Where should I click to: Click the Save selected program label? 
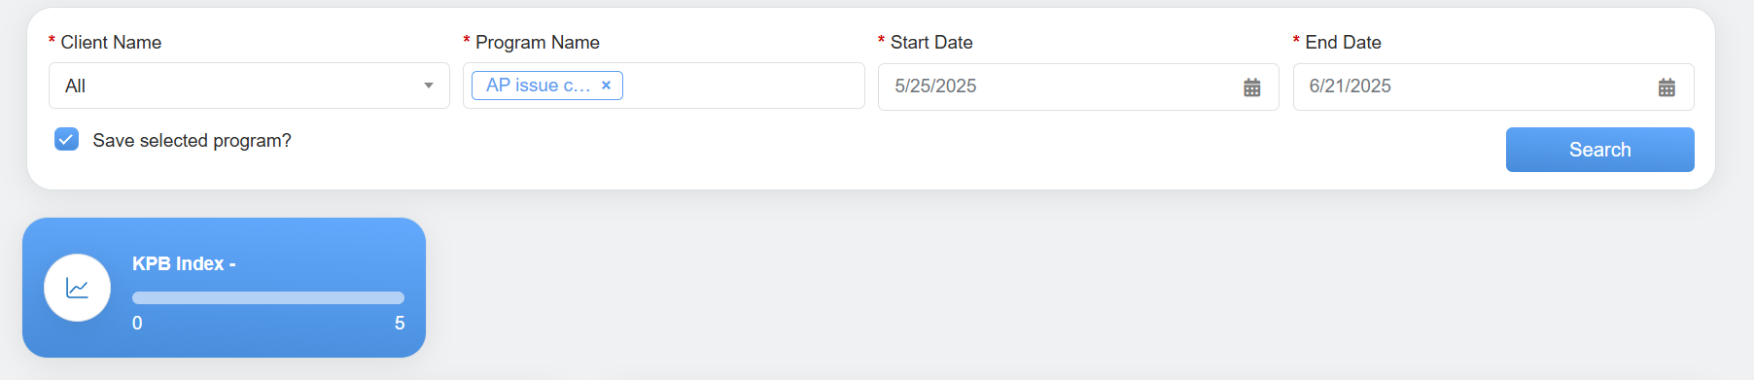192,140
